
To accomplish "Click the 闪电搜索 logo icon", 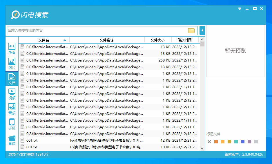I will pyautogui.click(x=15, y=15).
